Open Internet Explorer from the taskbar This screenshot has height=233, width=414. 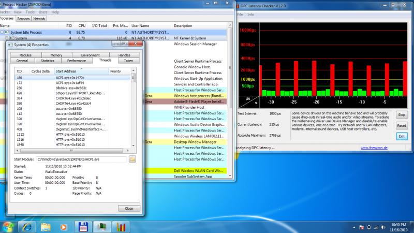[27, 226]
